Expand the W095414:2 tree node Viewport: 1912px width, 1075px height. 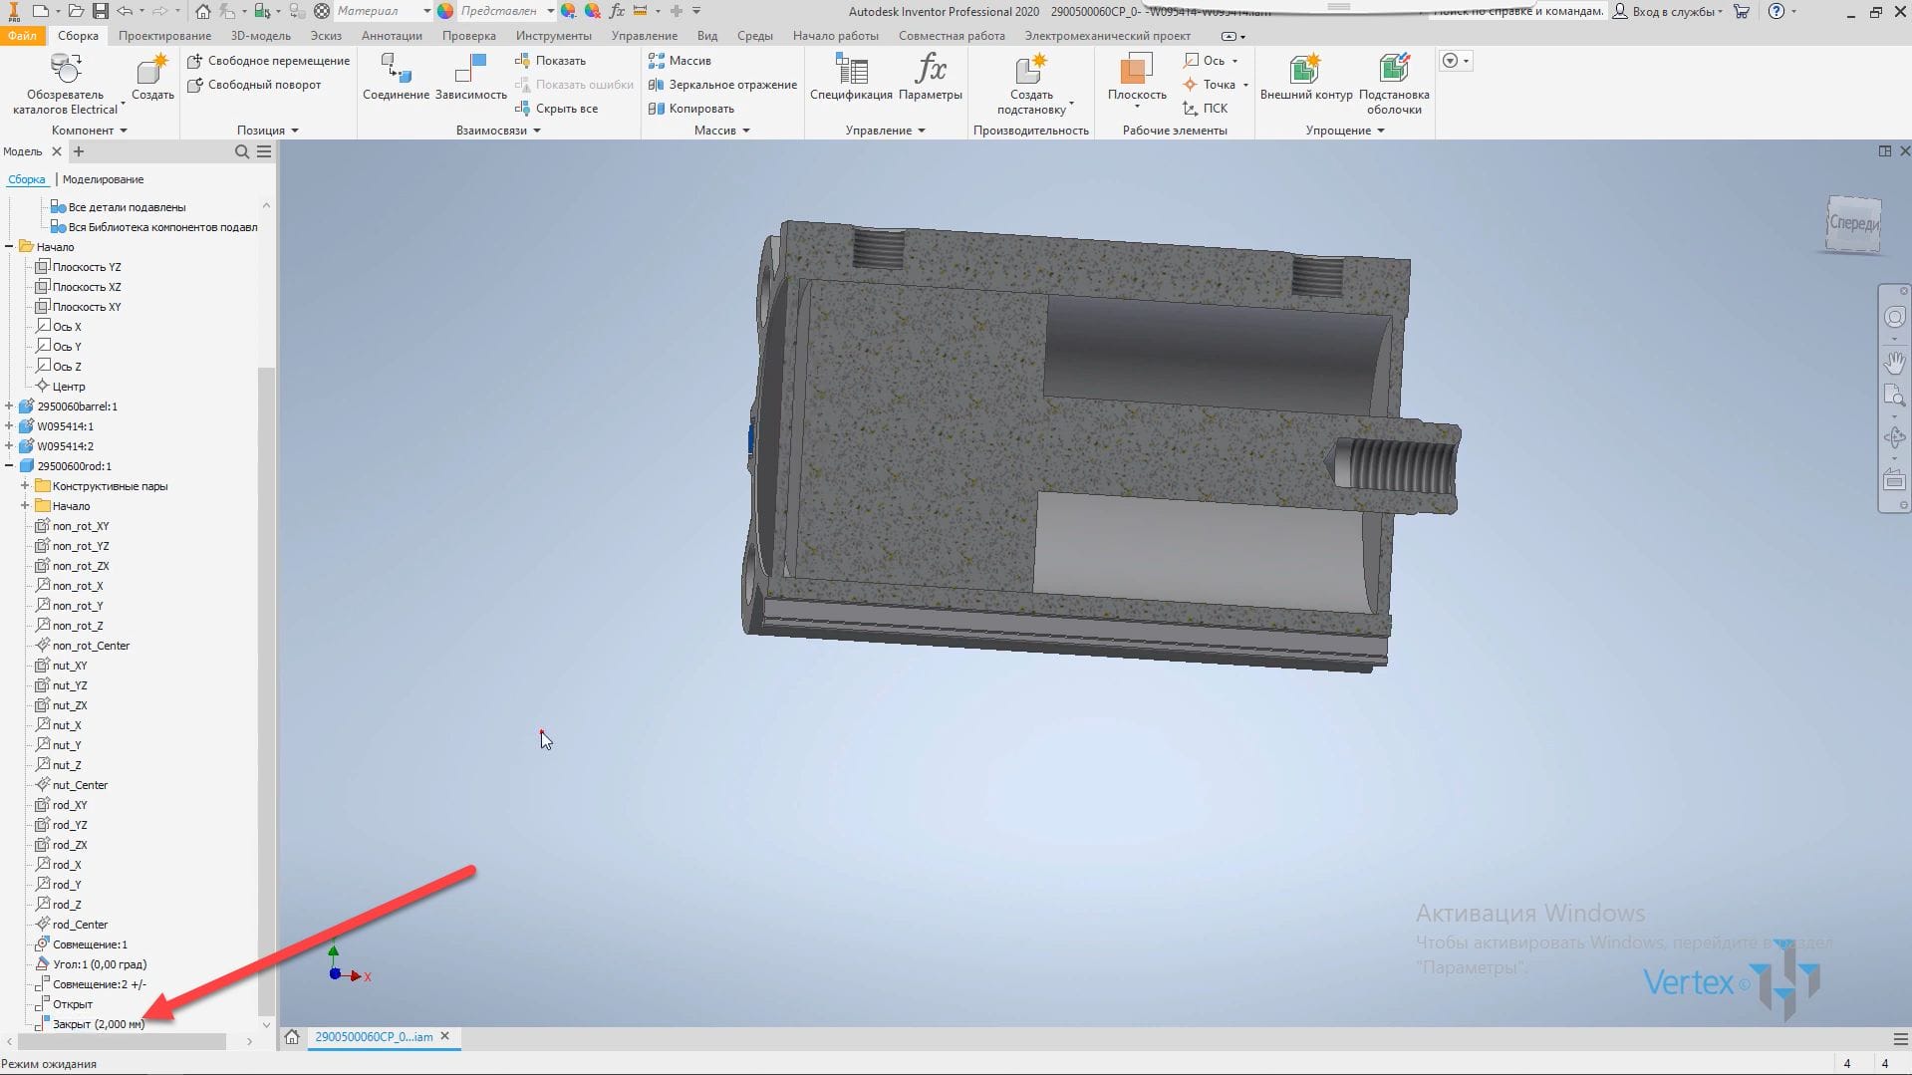click(9, 446)
